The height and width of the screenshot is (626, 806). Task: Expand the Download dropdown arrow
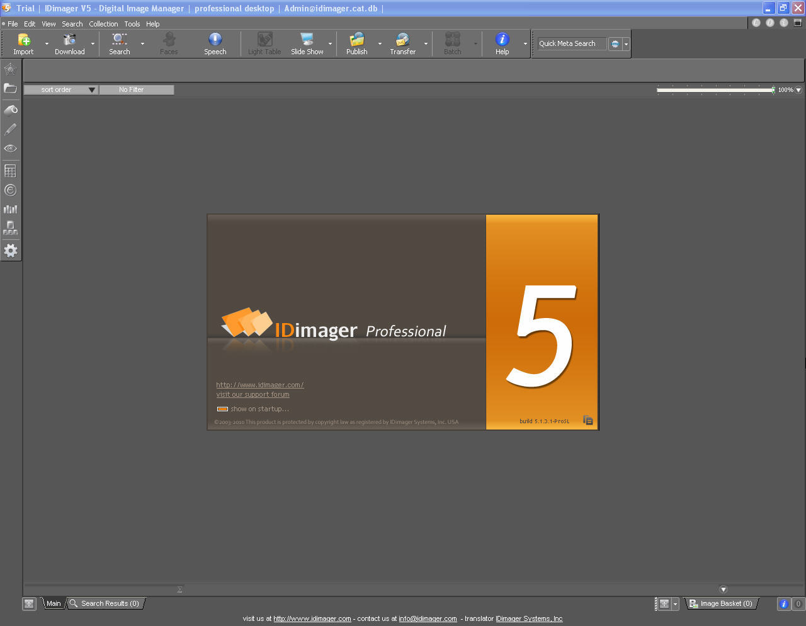[x=93, y=43]
